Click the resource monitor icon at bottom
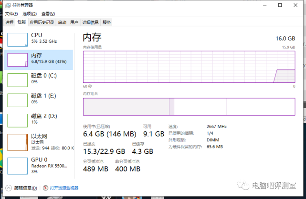306x199 pixels. 46,188
